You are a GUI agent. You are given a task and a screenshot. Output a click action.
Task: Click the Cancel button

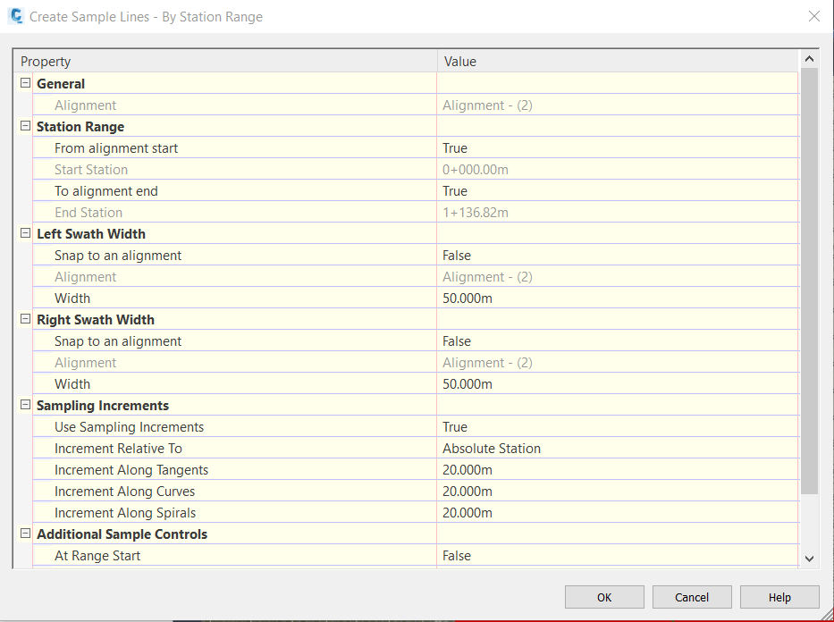point(692,597)
